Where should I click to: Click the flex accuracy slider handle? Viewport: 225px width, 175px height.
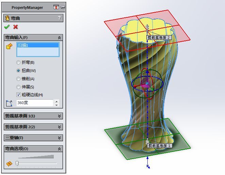click(x=17, y=163)
